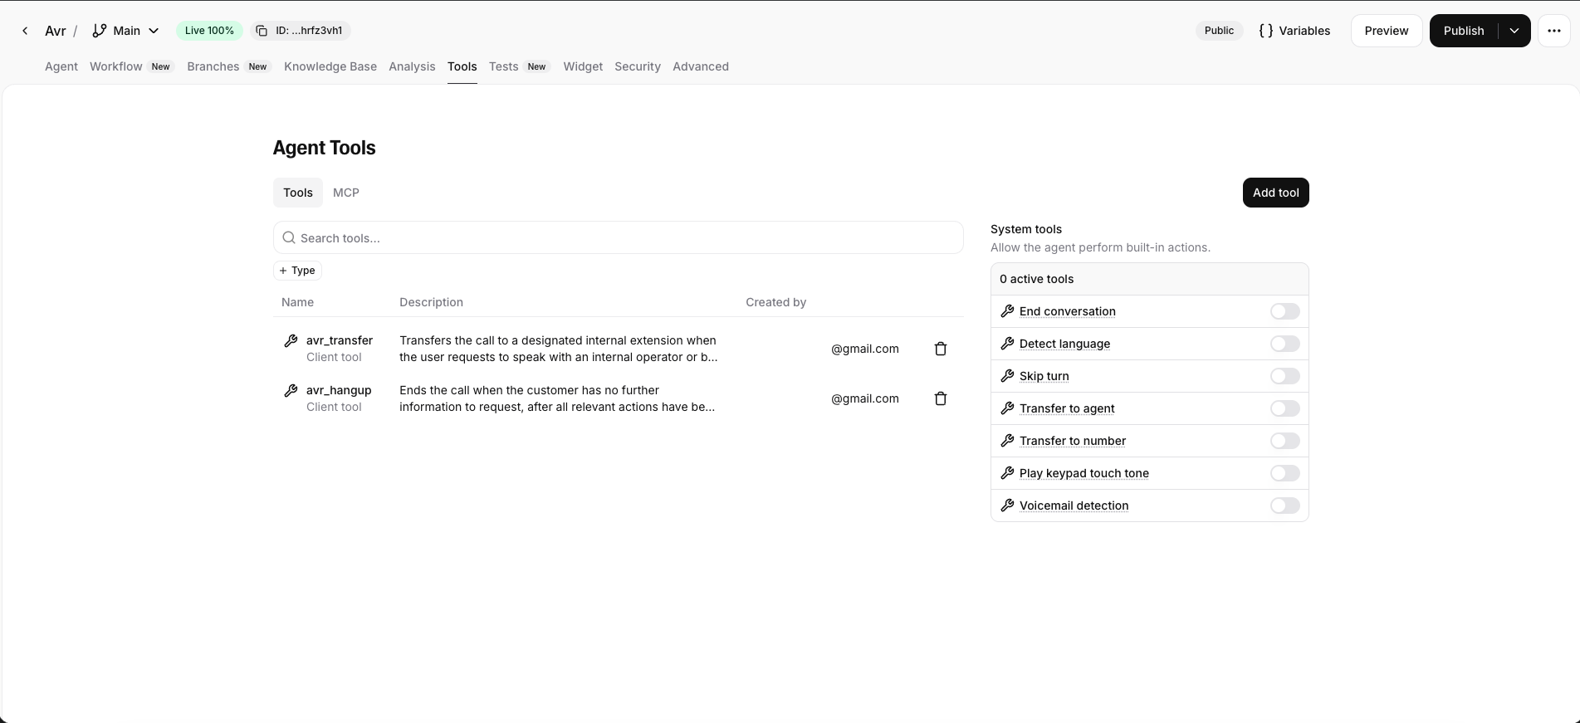The width and height of the screenshot is (1580, 723).
Task: Enable Transfer to number toggle
Action: [1284, 441]
